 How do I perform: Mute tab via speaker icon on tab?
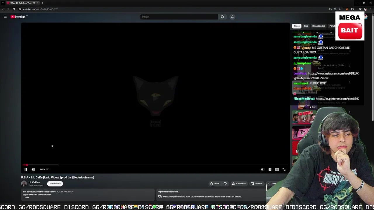(x=34, y=3)
